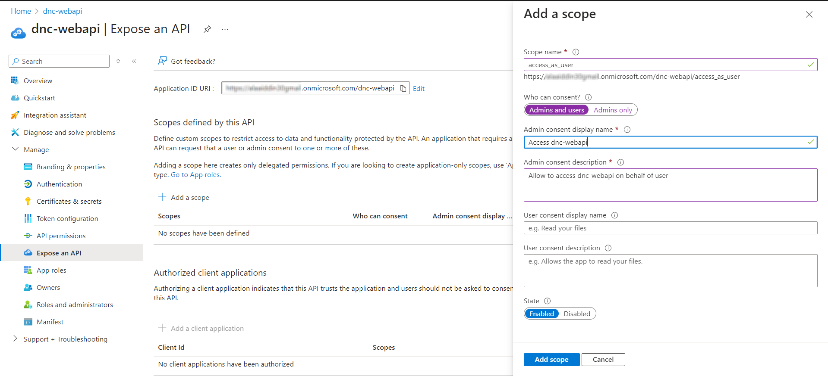The height and width of the screenshot is (376, 828).
Task: Click Admin consent description text area
Action: pyautogui.click(x=671, y=185)
